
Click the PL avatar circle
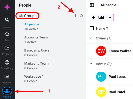pyautogui.click(x=101, y=77)
